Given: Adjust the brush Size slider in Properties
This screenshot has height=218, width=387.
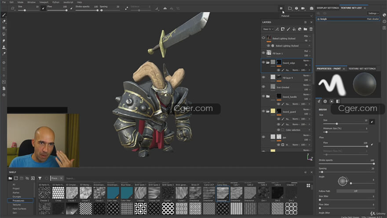Looking at the screenshot, I should (x=346, y=124).
